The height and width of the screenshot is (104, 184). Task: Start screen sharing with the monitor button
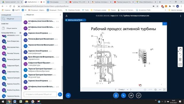[139, 95]
